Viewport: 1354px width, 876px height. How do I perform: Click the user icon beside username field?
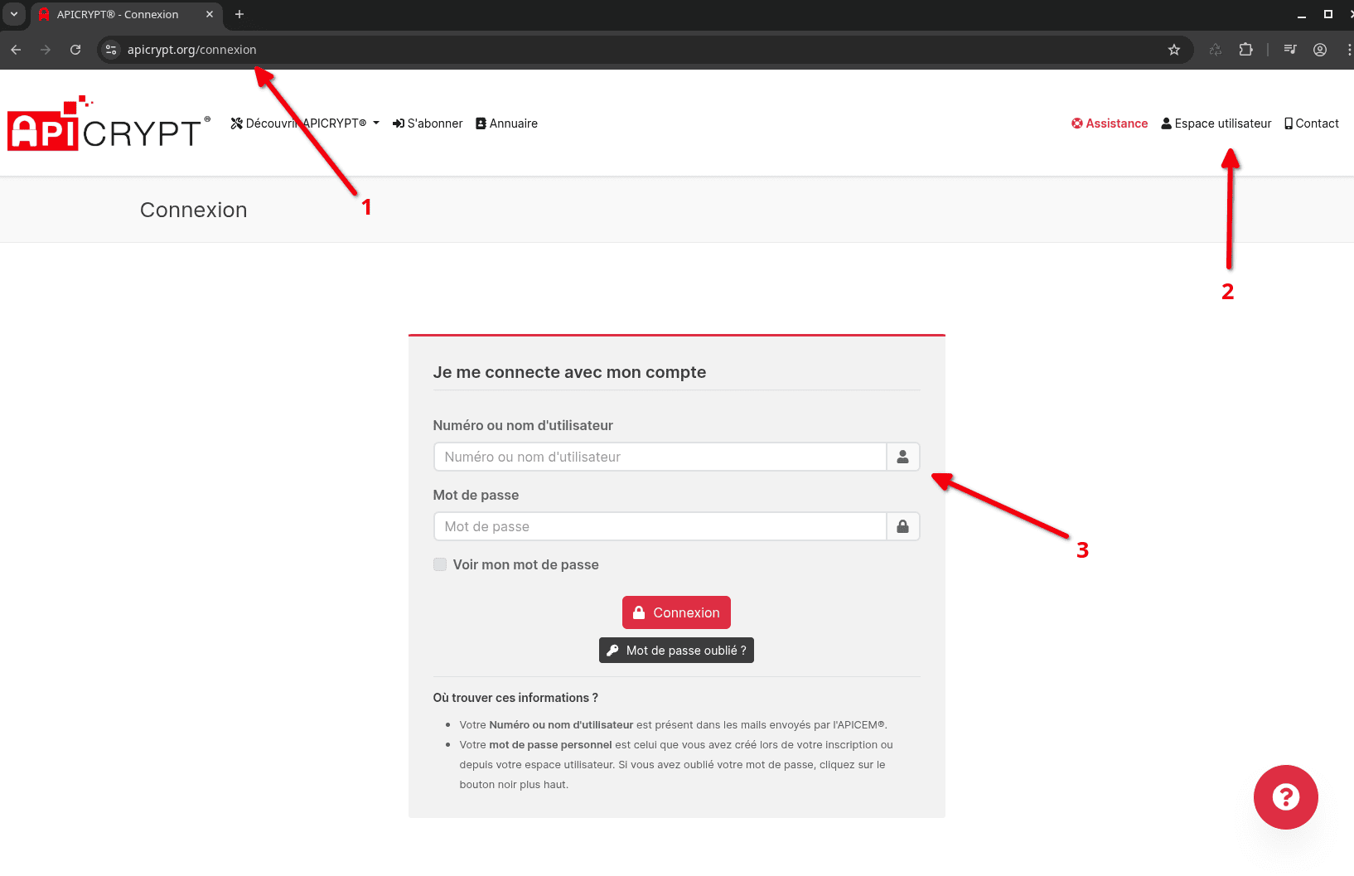tap(902, 457)
